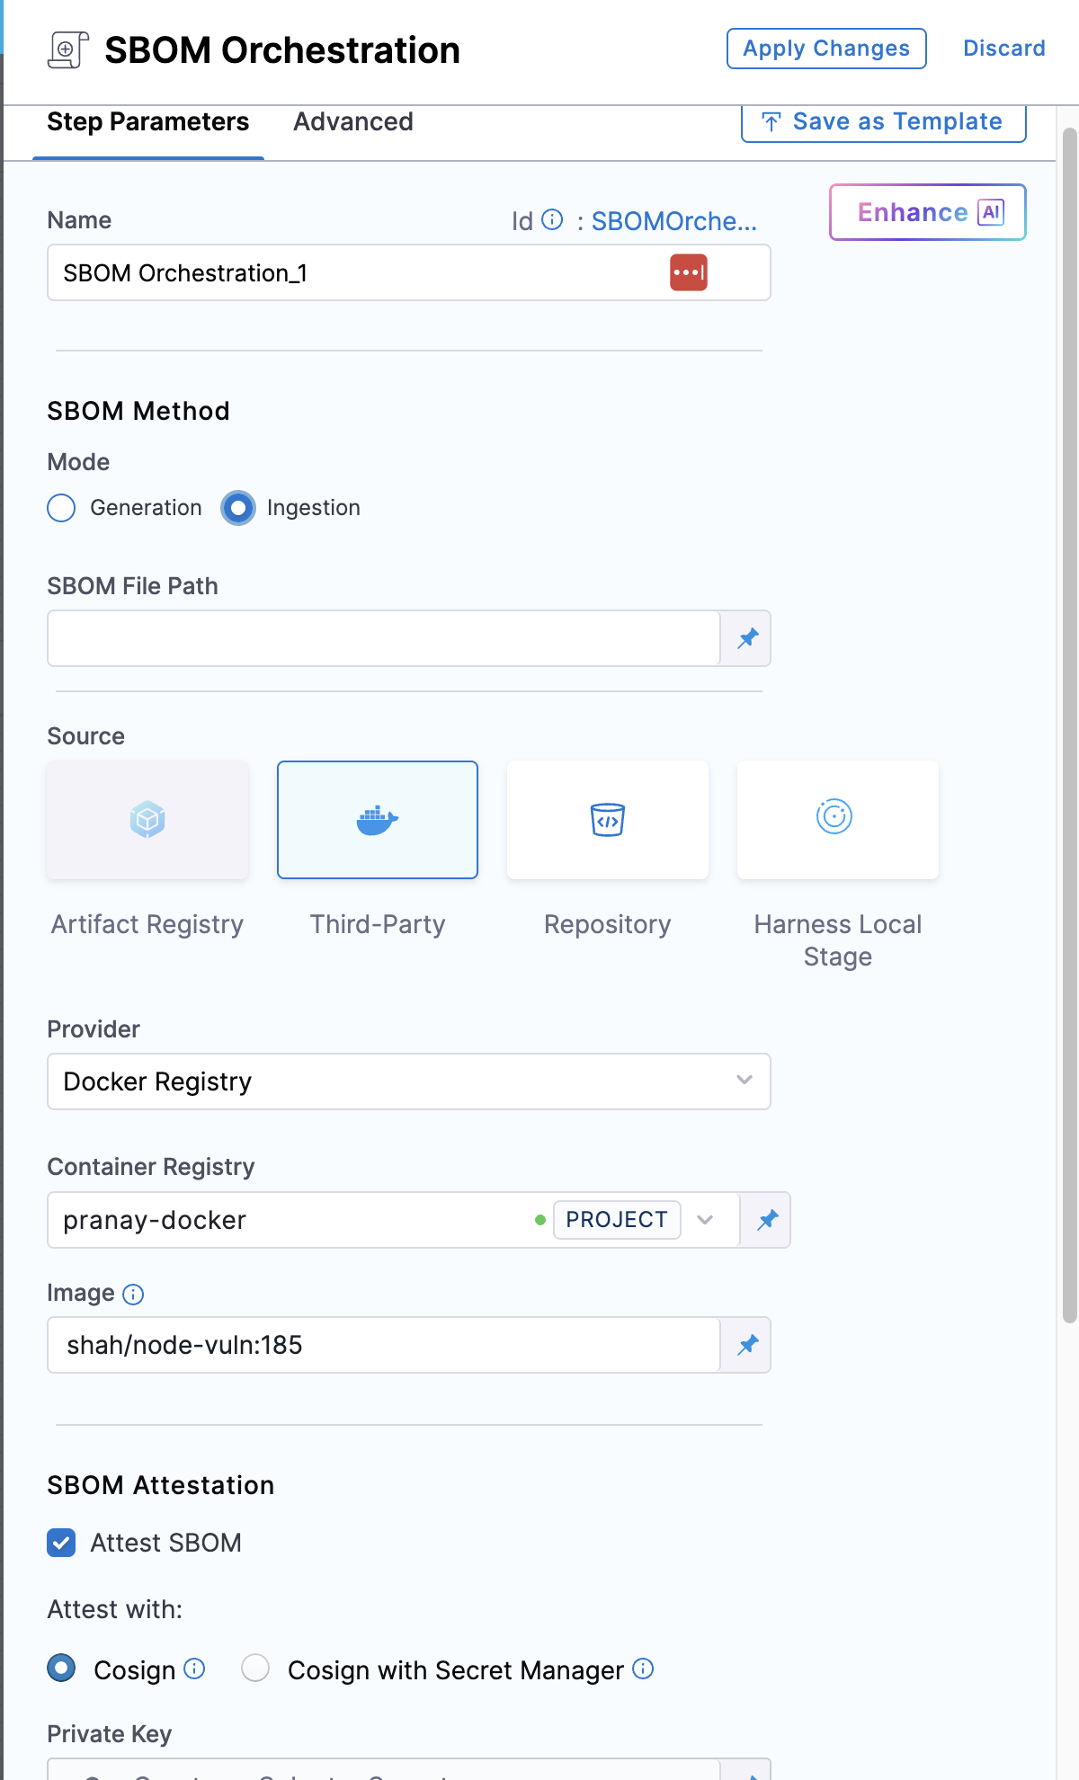Click into the SBOM File Path field
Image resolution: width=1079 pixels, height=1780 pixels.
pyautogui.click(x=383, y=638)
